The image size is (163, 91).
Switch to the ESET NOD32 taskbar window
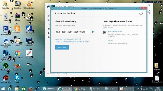click(x=49, y=89)
